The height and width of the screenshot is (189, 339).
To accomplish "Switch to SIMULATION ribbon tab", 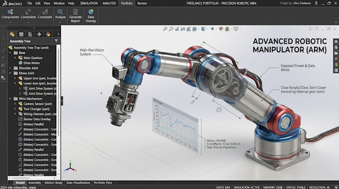I will point(89,3).
